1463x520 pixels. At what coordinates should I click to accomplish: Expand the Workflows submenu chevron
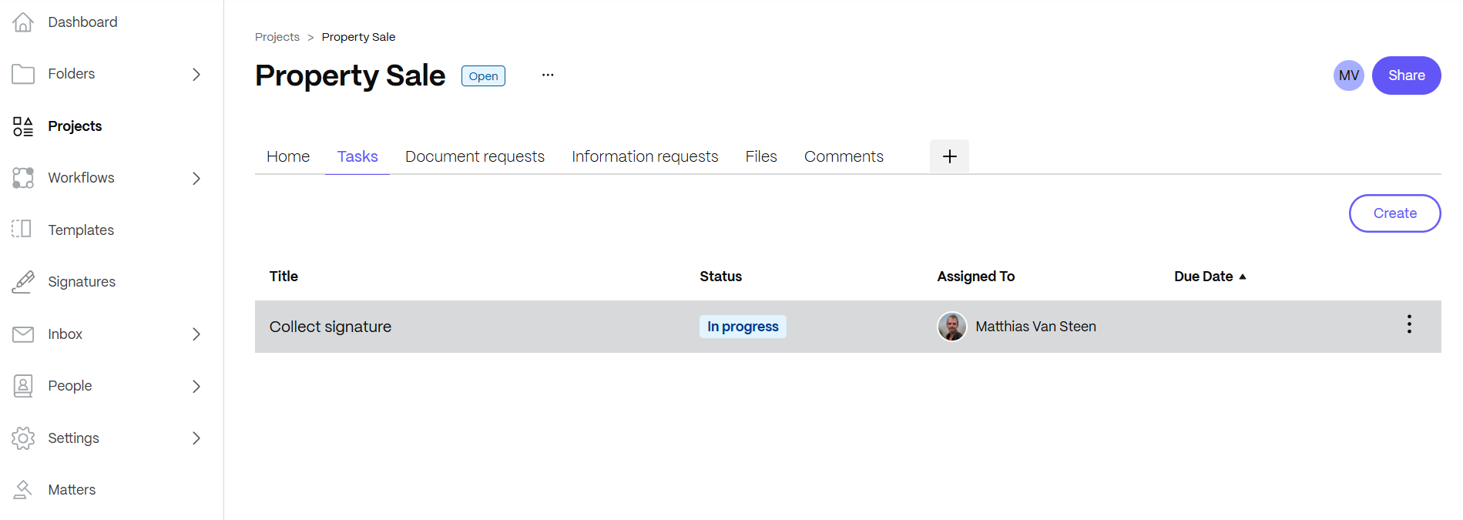tap(196, 178)
